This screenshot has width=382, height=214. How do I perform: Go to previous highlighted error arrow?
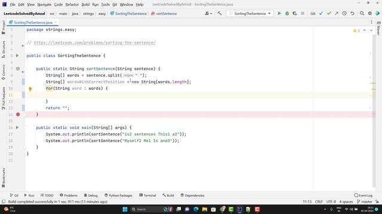coord(365,30)
